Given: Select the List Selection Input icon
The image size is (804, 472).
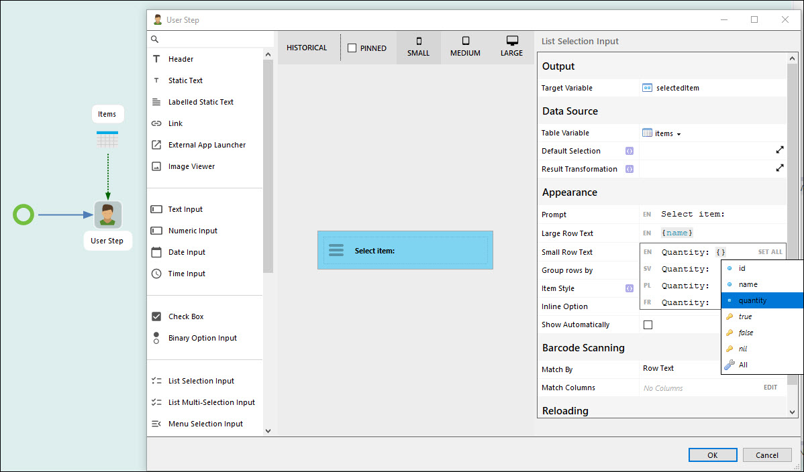Looking at the screenshot, I should [156, 381].
